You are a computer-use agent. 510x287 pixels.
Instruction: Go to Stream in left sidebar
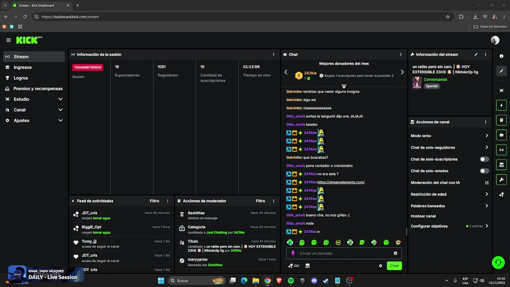tap(34, 57)
